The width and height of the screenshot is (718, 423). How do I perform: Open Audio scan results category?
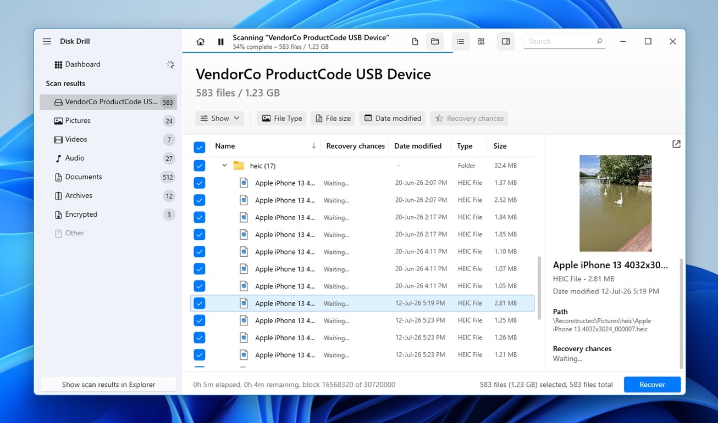(x=108, y=158)
